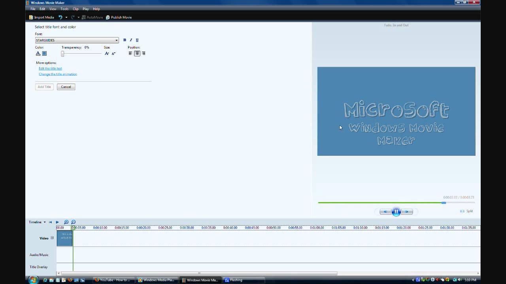Click the timeline horizontal scrollbar thumb
The height and width of the screenshot is (284, 506).
pos(199,273)
